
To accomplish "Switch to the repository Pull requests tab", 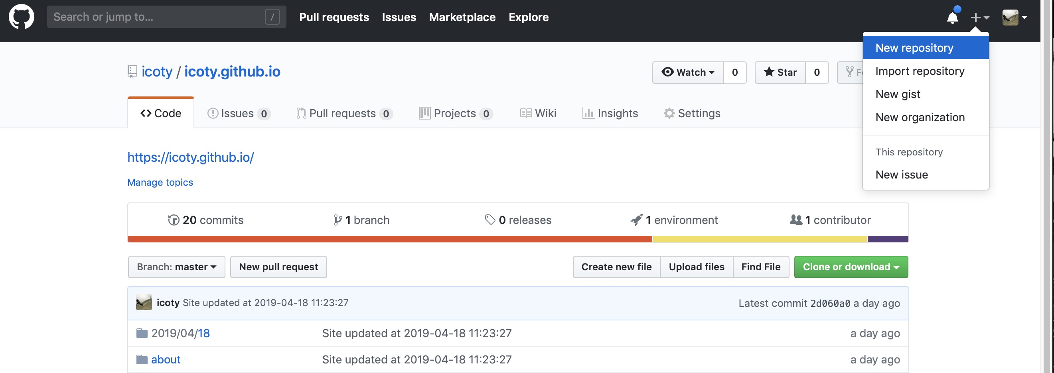I will coord(345,113).
